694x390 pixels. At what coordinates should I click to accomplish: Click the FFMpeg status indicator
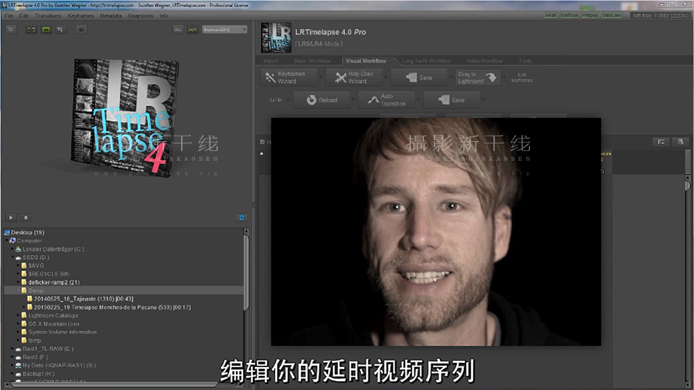(x=590, y=15)
